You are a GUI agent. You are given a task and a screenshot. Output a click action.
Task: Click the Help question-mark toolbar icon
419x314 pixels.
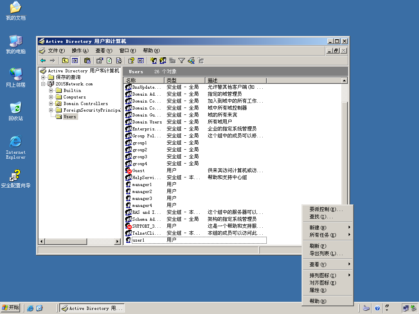131,61
